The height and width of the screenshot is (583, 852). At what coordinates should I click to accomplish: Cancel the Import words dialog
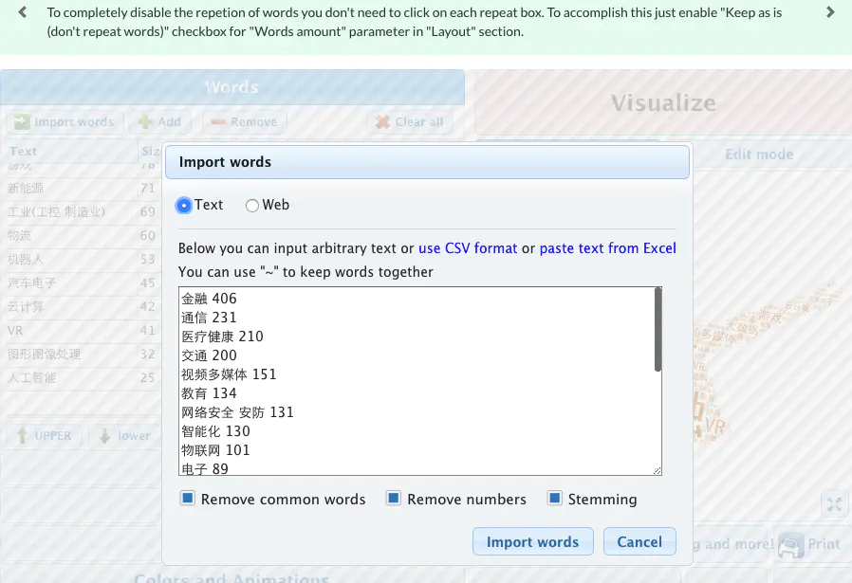click(x=639, y=541)
